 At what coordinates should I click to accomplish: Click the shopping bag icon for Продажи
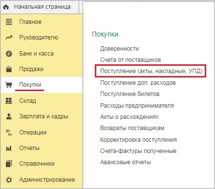9,69
